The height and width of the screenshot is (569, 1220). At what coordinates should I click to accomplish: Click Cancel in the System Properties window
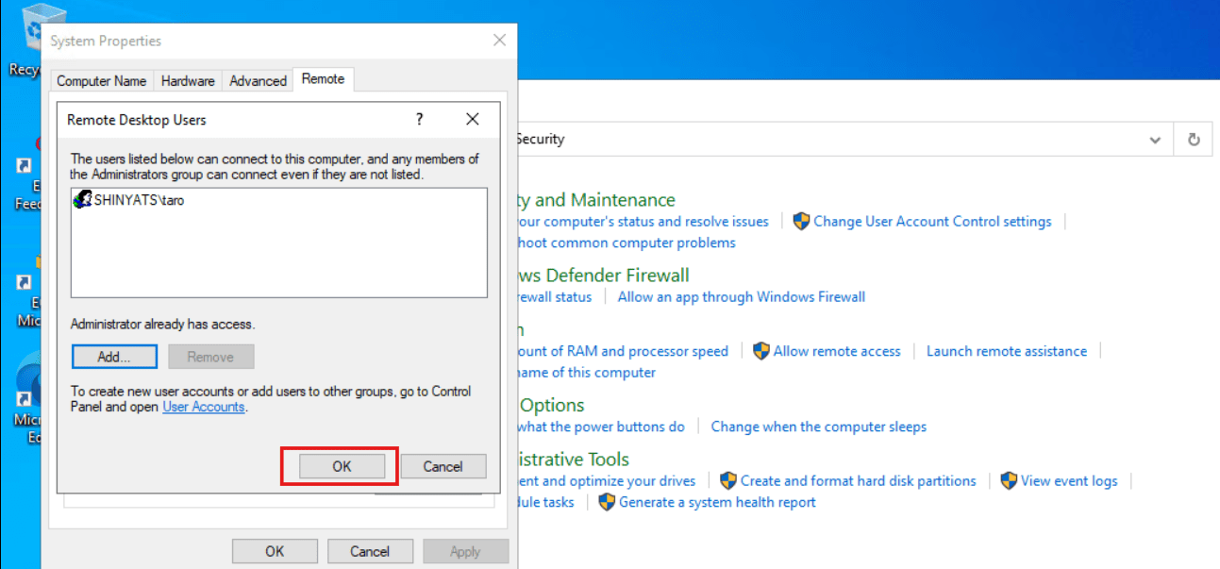pyautogui.click(x=370, y=551)
